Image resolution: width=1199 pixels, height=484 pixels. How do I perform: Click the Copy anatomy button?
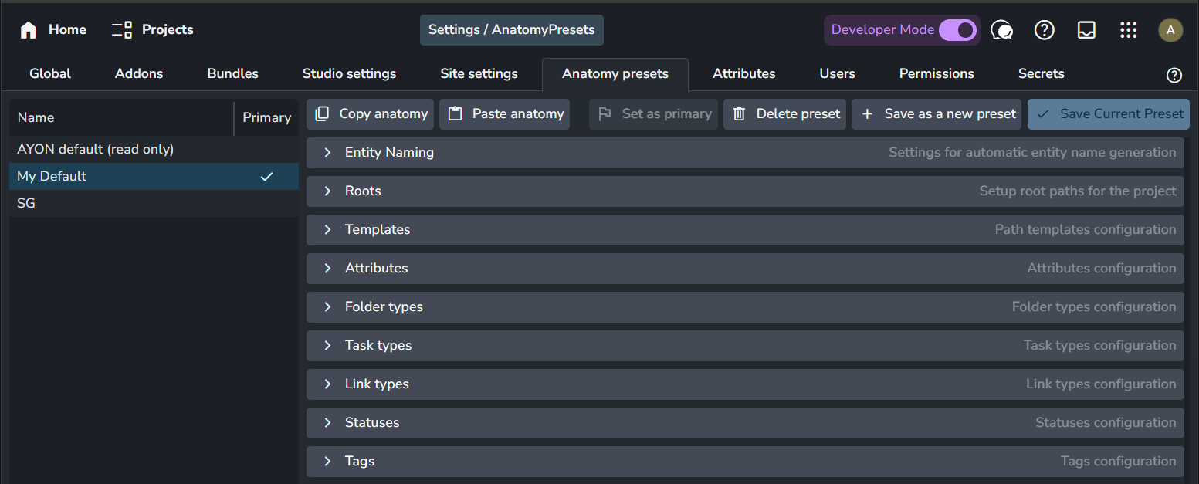click(x=371, y=114)
